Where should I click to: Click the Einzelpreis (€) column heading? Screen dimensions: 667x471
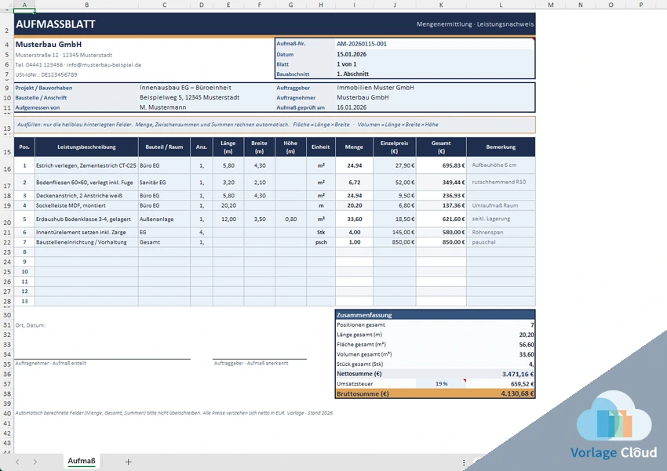[395, 147]
